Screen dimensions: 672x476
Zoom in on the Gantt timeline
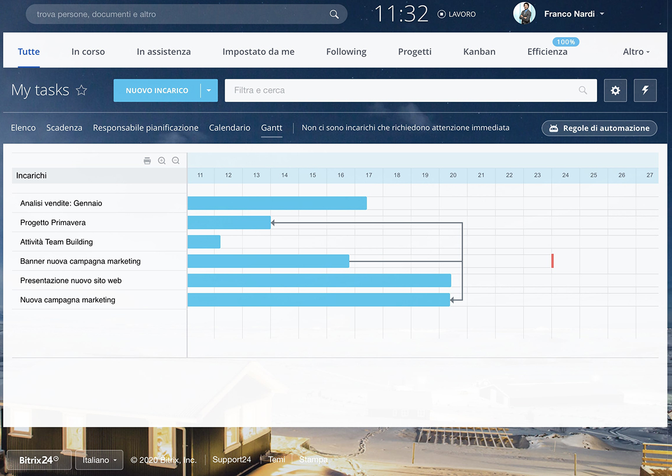click(x=162, y=160)
